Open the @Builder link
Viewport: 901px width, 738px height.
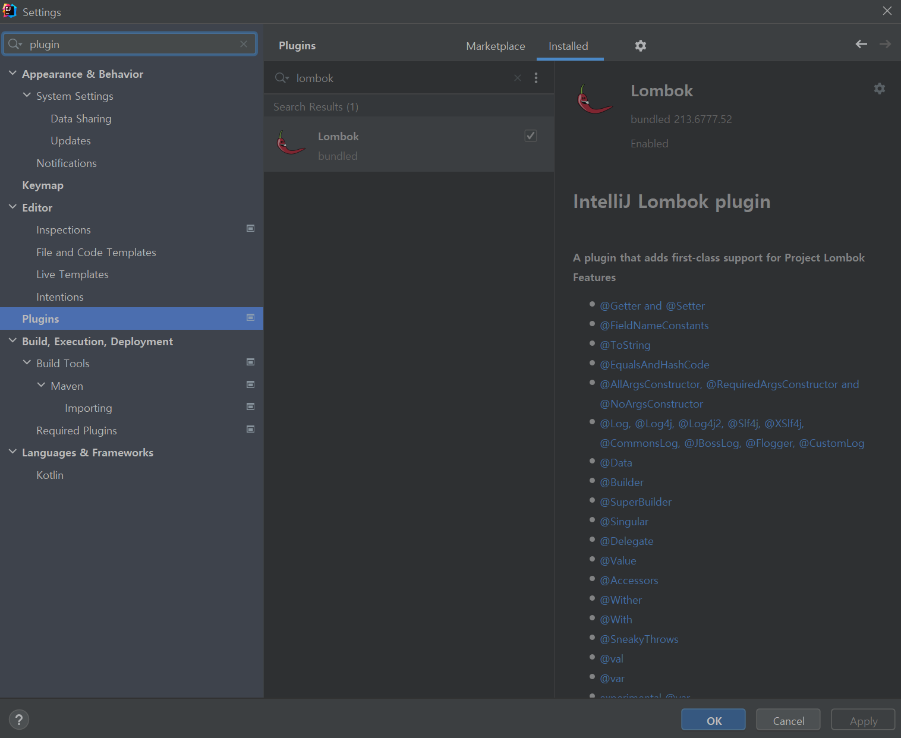[622, 482]
